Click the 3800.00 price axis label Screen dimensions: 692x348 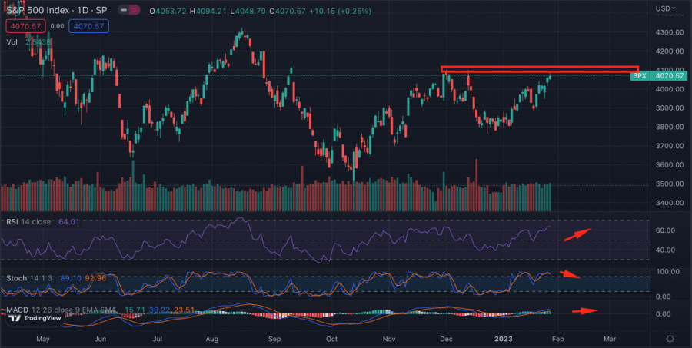point(669,127)
